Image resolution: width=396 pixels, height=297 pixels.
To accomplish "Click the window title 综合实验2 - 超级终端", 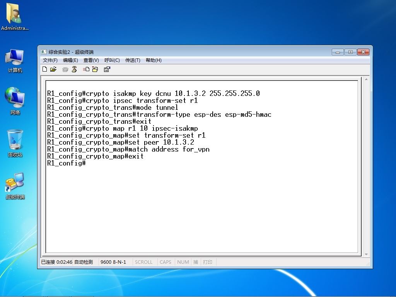I will tap(71, 52).
